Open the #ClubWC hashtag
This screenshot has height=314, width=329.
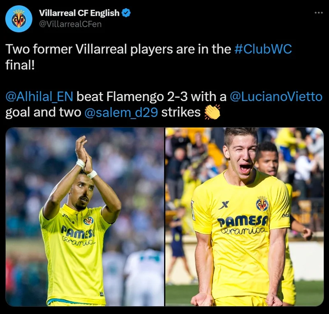coord(263,49)
